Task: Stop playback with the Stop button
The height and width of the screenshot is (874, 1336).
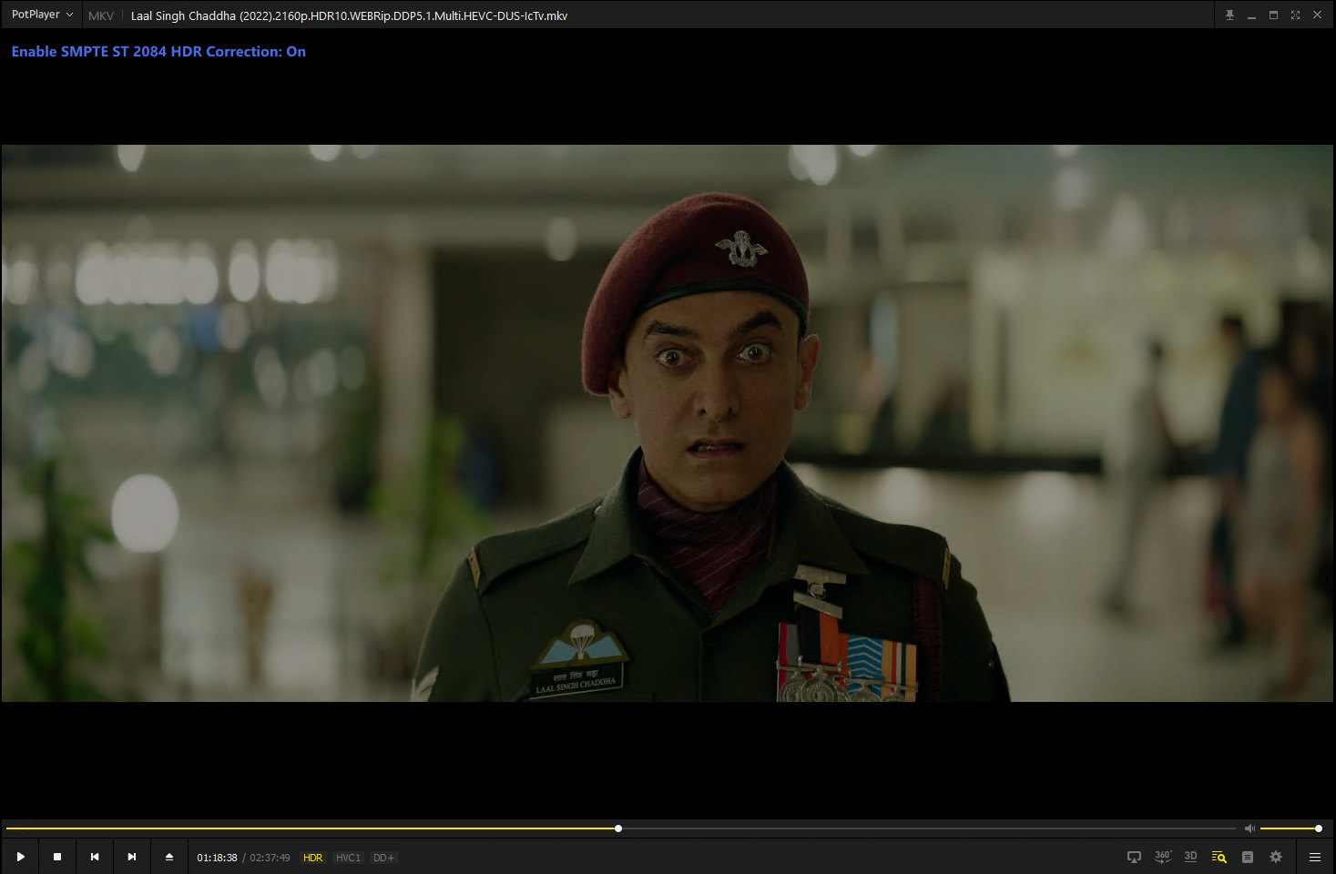Action: (57, 857)
